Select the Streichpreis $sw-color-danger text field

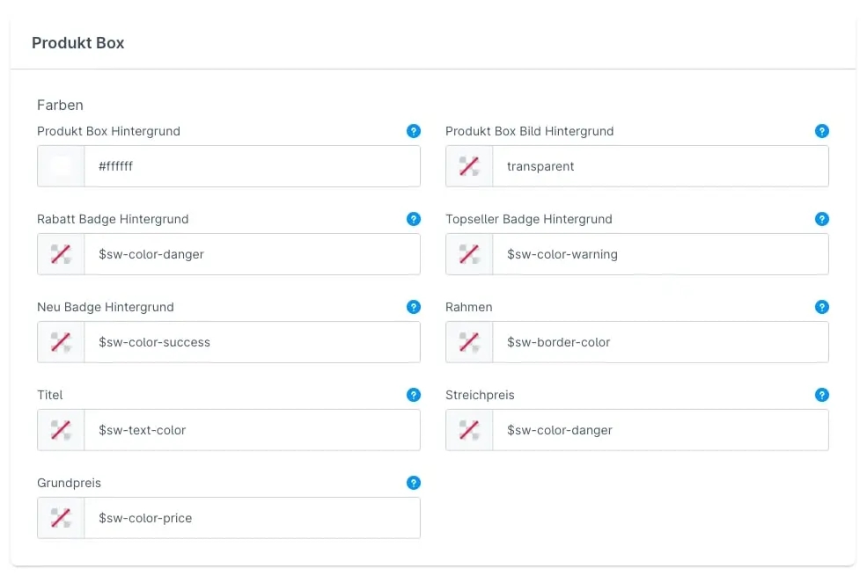[659, 430]
